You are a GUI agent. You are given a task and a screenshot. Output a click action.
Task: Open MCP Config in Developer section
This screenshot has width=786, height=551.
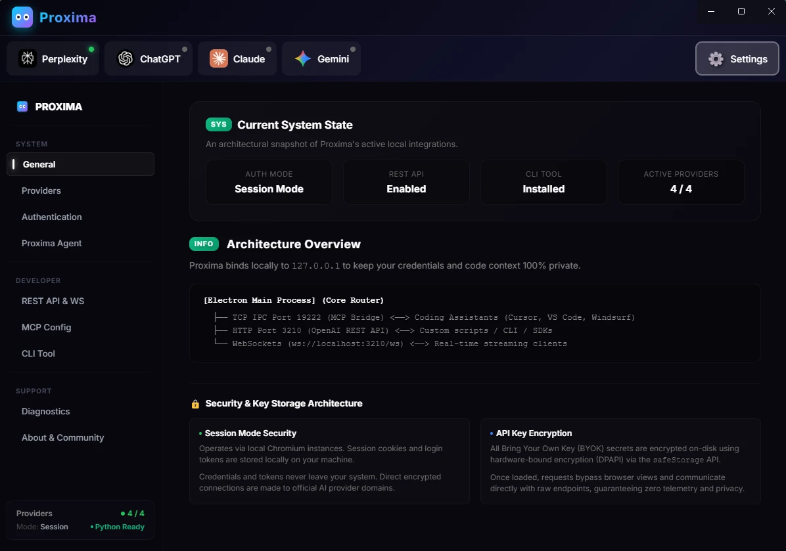tap(80, 327)
